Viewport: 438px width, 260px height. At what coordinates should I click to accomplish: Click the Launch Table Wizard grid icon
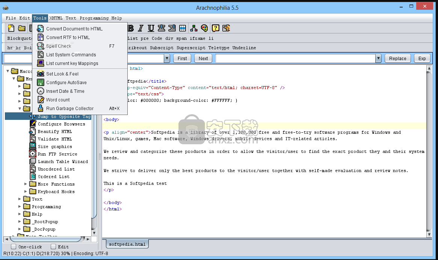[x=33, y=162]
